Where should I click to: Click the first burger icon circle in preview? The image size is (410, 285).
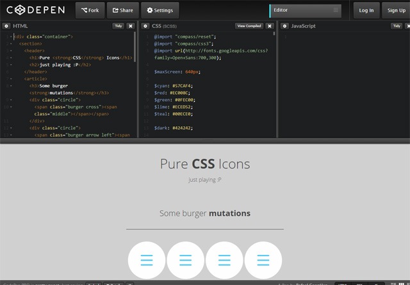[147, 260]
